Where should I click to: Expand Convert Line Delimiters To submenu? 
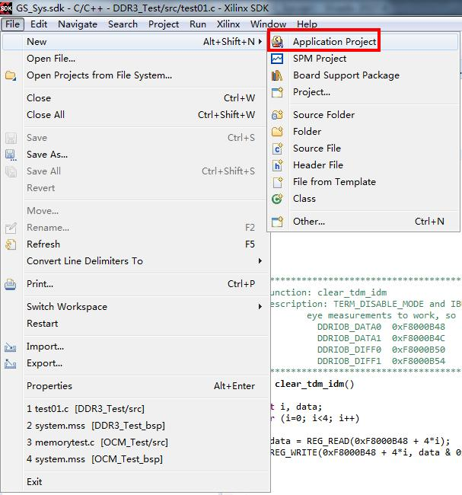coord(260,260)
